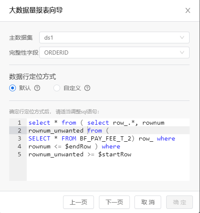200x213 pixels.
Task: Select the 默认 radio option
Action: [x=13, y=88]
